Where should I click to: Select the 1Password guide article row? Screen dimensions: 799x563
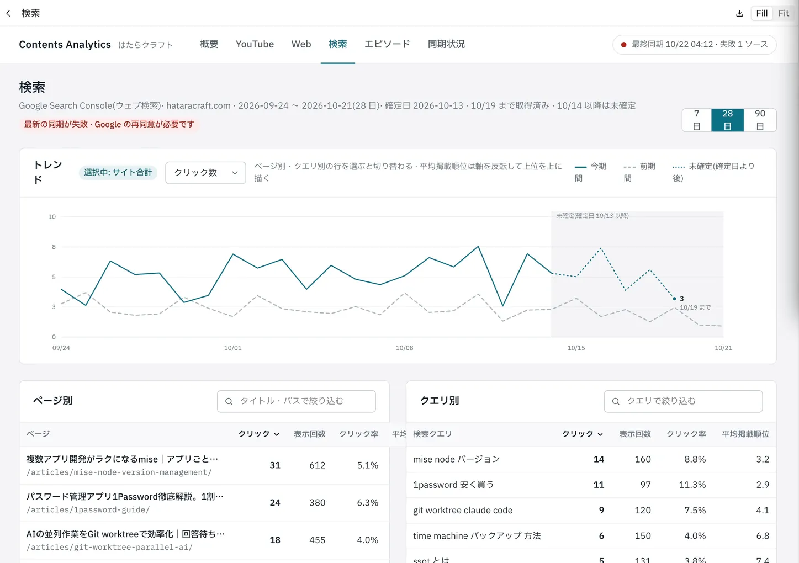point(204,503)
